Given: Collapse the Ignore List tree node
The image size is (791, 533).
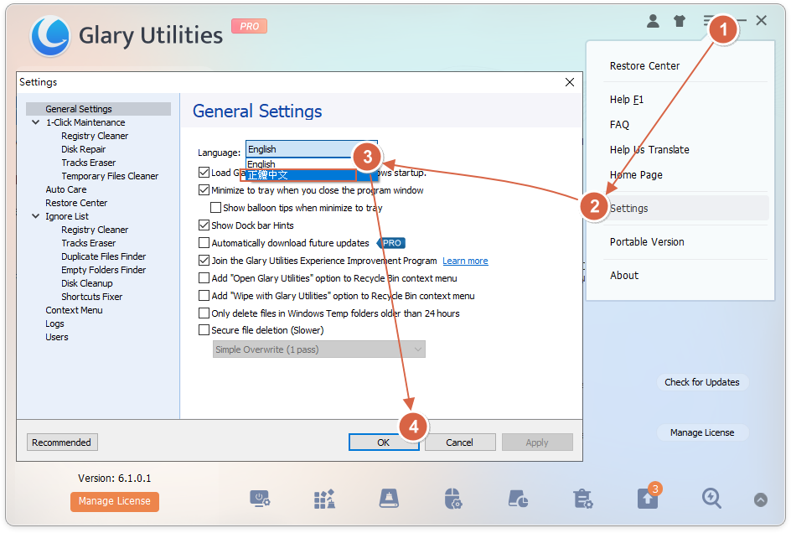Looking at the screenshot, I should click(36, 216).
